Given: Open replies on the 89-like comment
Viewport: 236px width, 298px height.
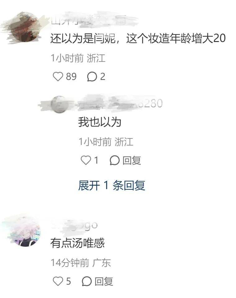Looking at the screenshot, I should 92,77.
